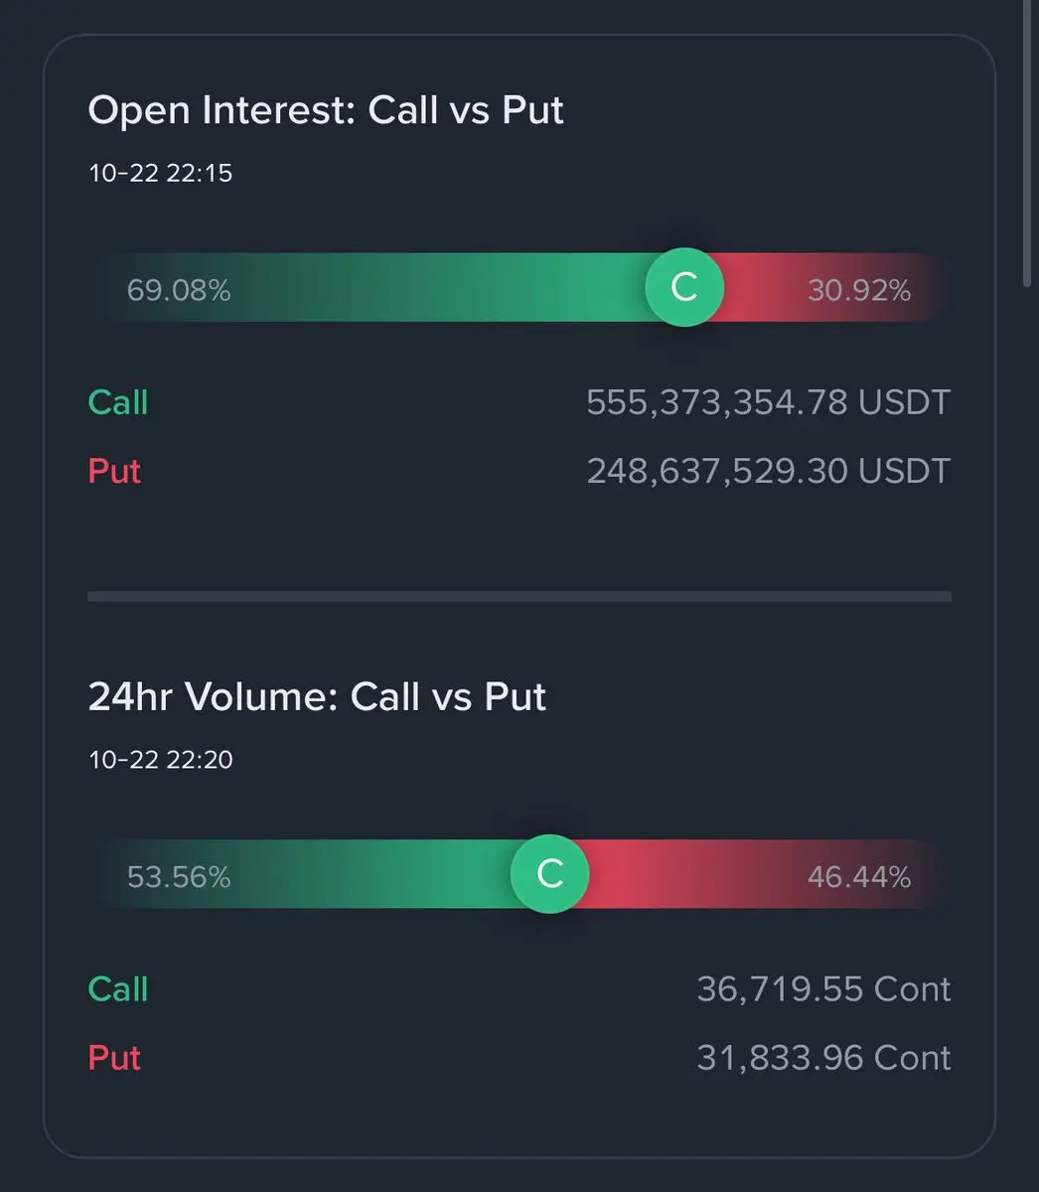Viewport: 1039px width, 1192px height.
Task: Select the Open Interest: Call vs Put heading
Action: [326, 110]
